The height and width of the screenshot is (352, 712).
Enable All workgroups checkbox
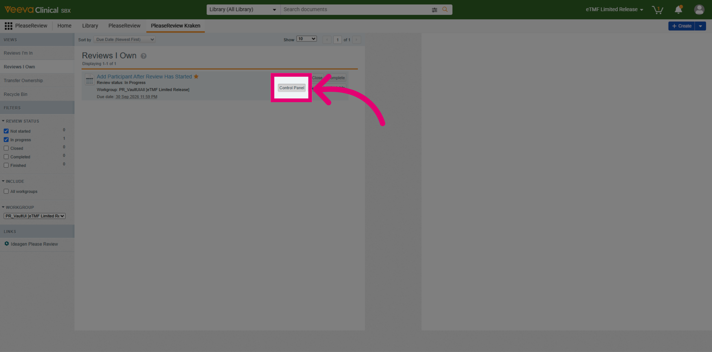(6, 191)
